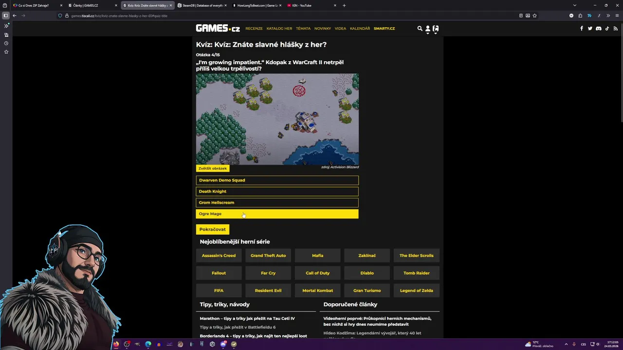The height and width of the screenshot is (350, 623).
Task: Open the 'Videoherní poprvé' recommended article
Action: click(377, 321)
